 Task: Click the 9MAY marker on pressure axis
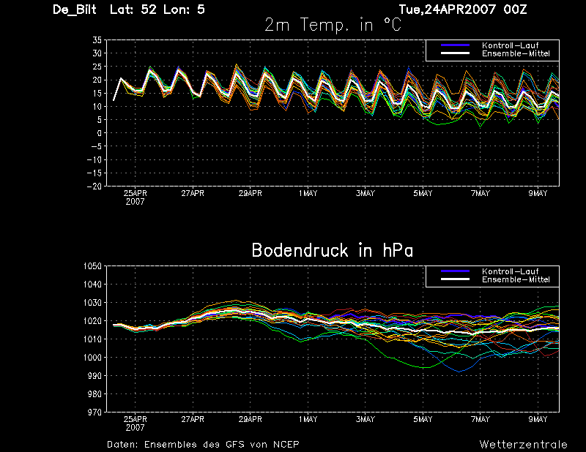pos(538,419)
